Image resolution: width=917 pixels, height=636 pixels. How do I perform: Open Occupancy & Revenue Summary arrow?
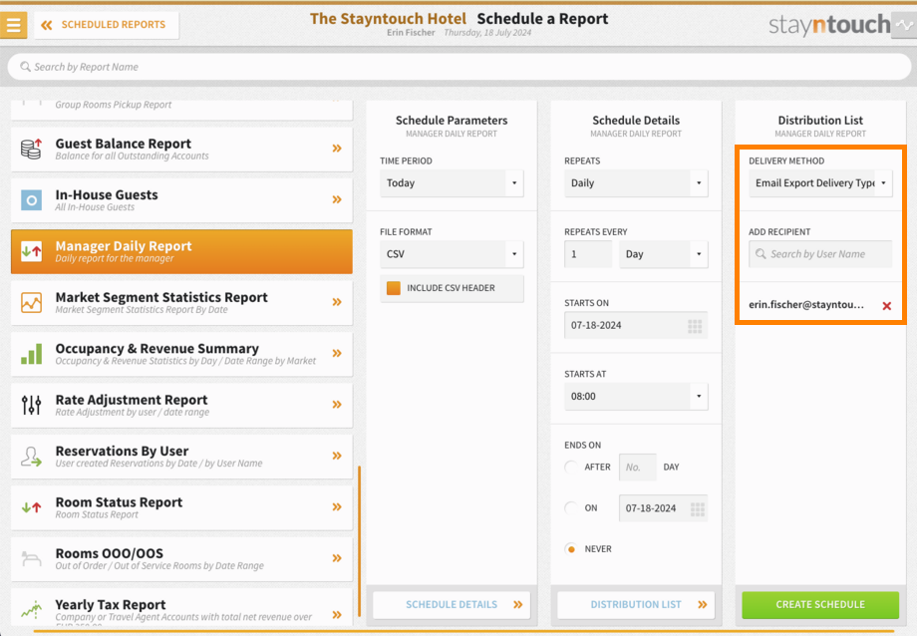pyautogui.click(x=337, y=354)
